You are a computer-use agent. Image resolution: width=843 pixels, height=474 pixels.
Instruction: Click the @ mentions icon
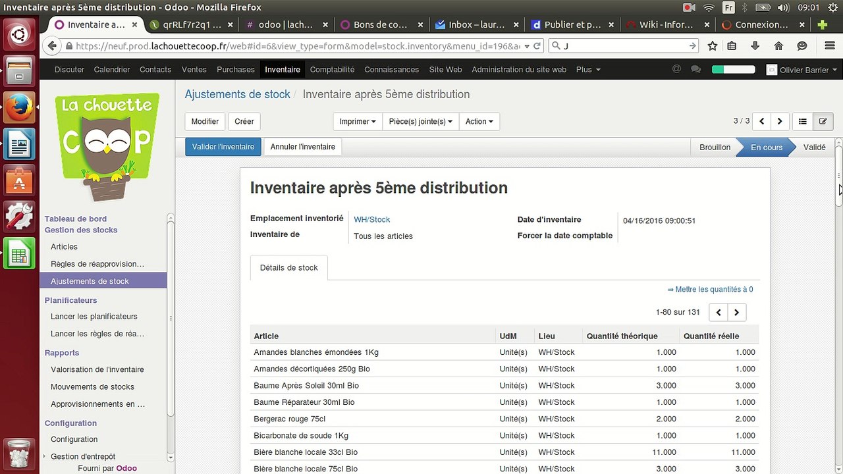pyautogui.click(x=676, y=69)
